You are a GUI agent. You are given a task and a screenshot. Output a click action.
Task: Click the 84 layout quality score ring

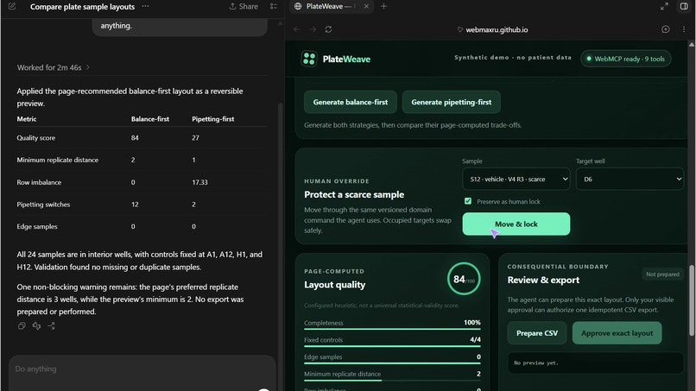pos(464,279)
